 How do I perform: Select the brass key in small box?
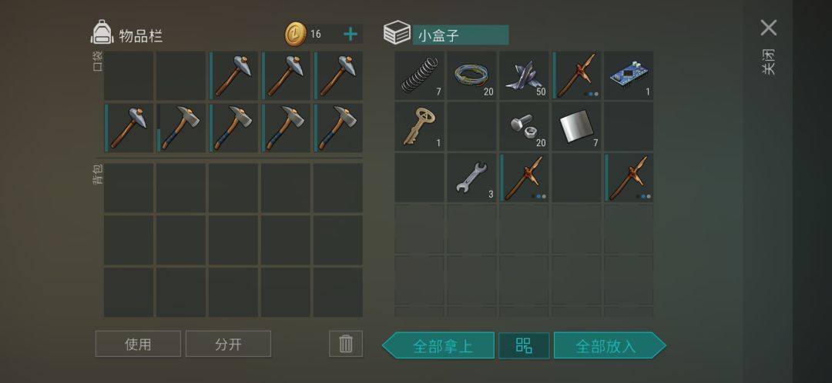[x=419, y=127]
